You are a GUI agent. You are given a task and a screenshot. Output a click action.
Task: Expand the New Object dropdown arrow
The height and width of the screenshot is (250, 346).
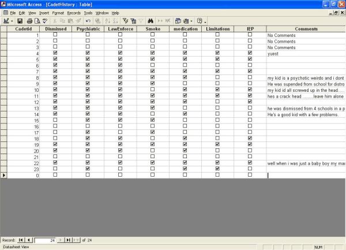click(191, 21)
